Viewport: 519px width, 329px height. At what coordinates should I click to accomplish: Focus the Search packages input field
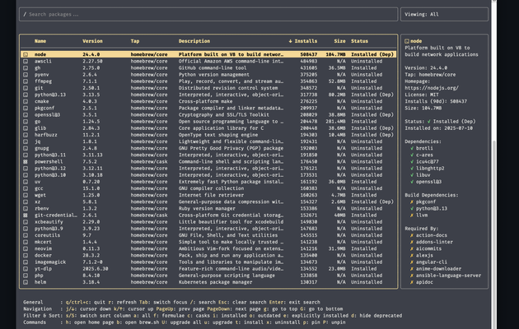click(x=208, y=15)
